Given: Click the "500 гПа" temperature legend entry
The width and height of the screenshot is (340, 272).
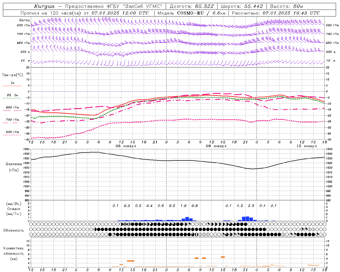Looking at the screenshot, I should click(12, 132).
